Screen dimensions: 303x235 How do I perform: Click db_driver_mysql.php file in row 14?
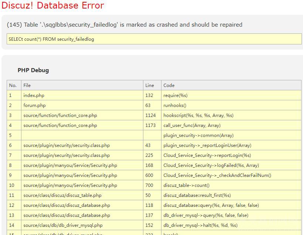point(63,225)
